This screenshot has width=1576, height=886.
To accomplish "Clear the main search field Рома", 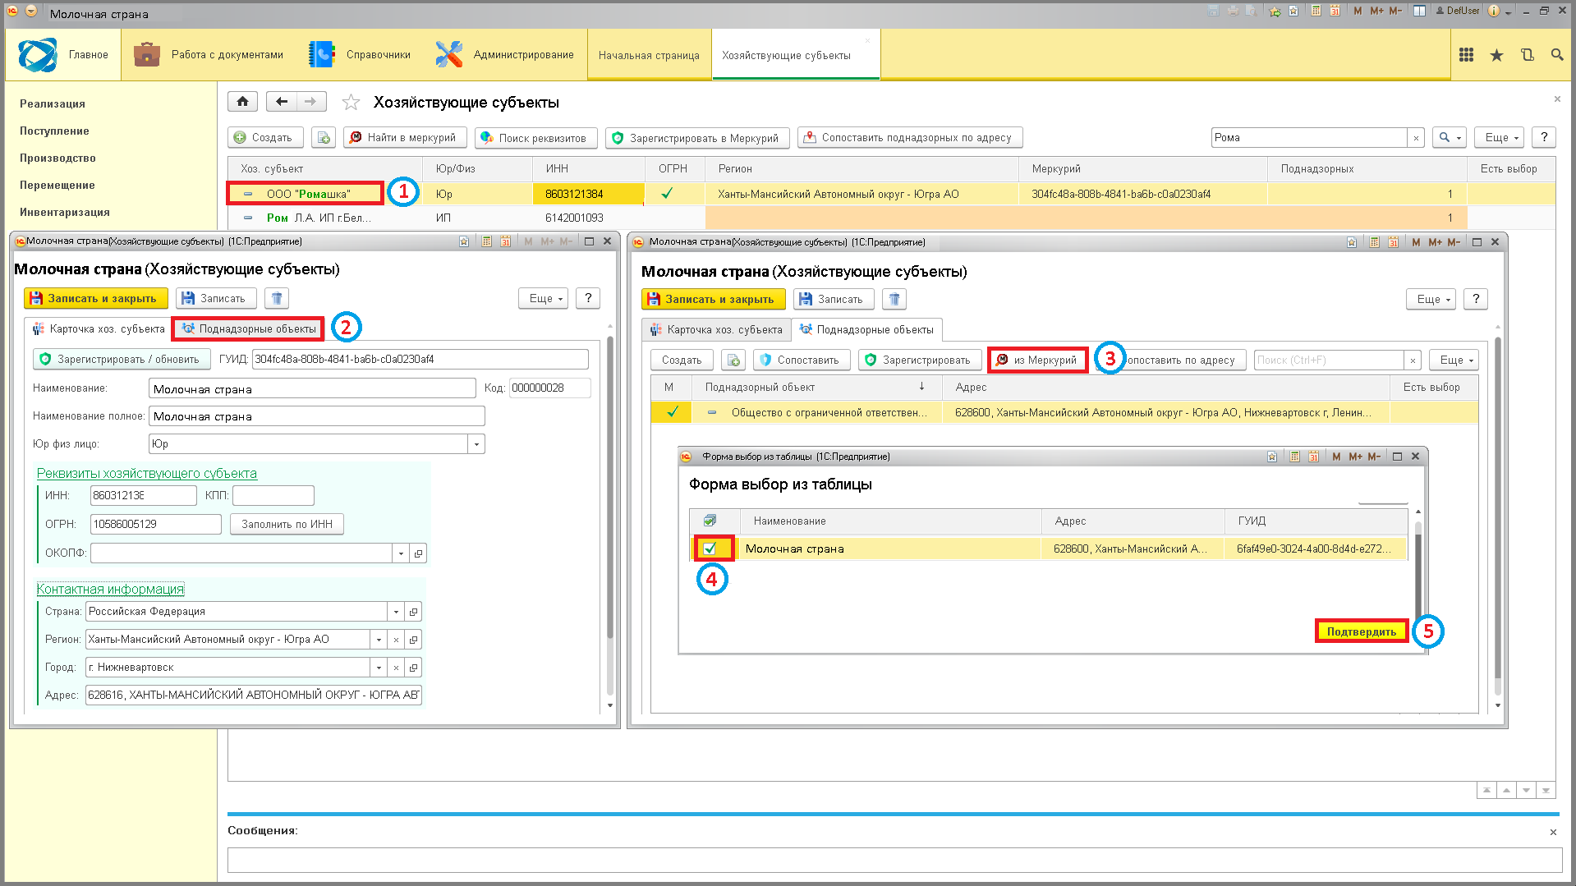I will (x=1416, y=138).
